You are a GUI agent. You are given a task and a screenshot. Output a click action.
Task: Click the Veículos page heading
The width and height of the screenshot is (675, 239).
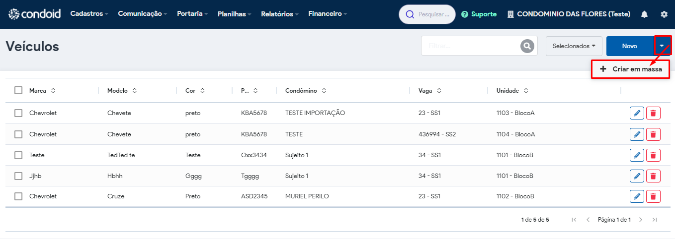(32, 47)
